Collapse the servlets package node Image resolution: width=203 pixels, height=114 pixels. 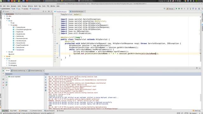[x=9, y=25]
